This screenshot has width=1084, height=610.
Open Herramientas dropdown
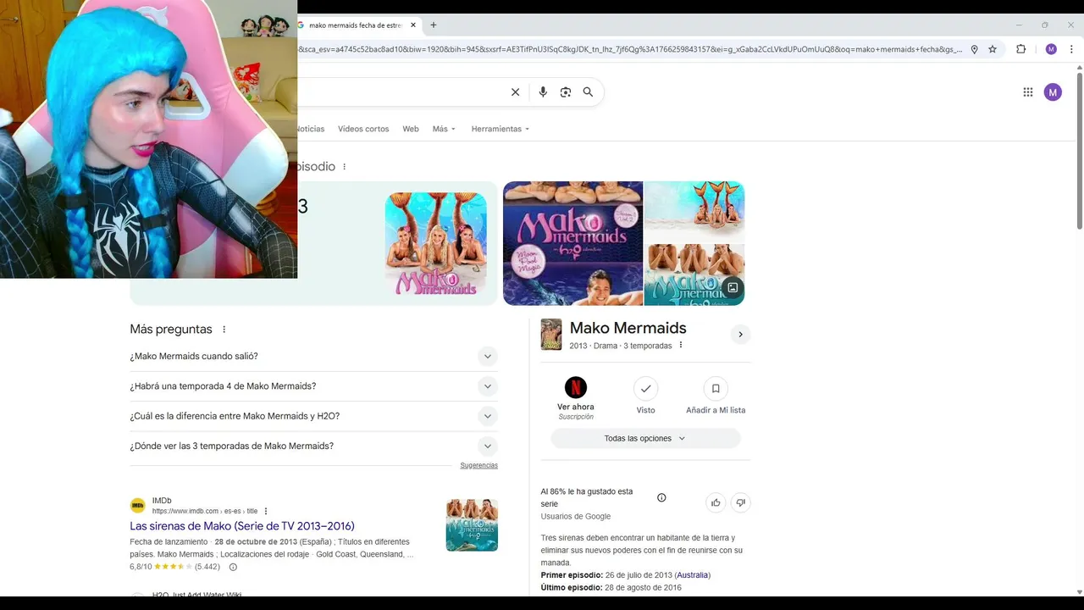pyautogui.click(x=501, y=129)
